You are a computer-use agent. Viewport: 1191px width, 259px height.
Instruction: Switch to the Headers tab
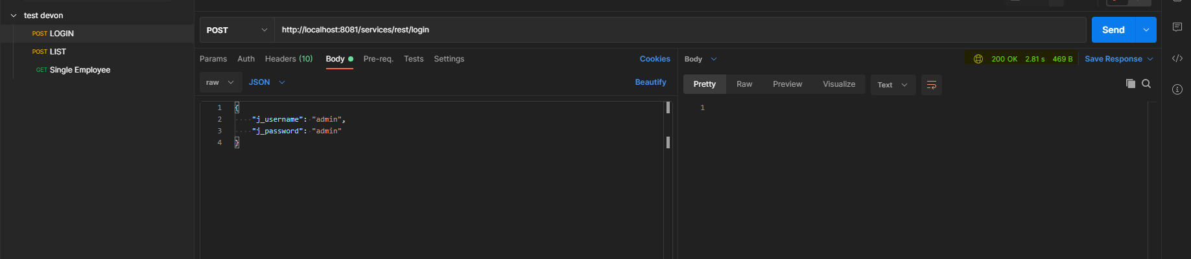coord(289,59)
